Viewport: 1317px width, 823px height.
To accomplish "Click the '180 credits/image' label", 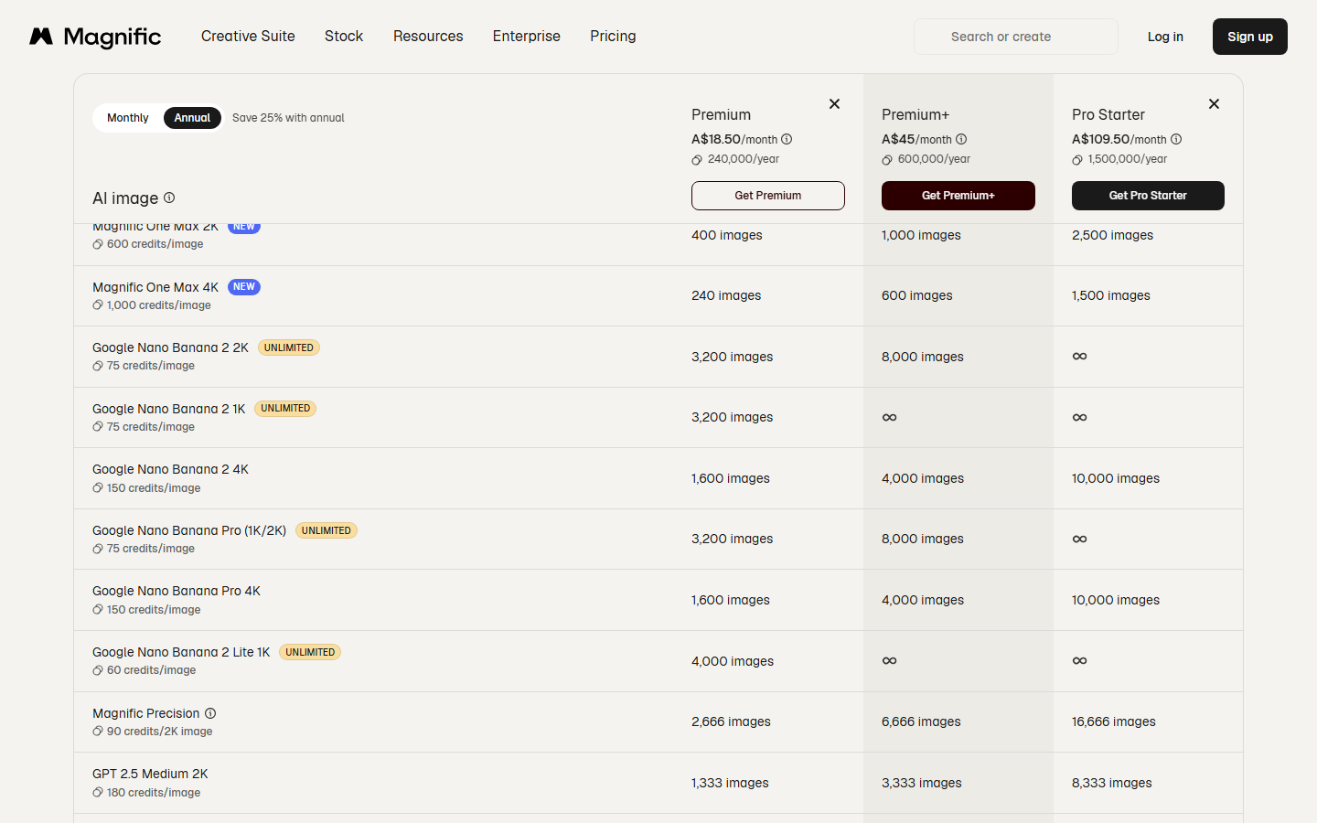I will point(154,793).
